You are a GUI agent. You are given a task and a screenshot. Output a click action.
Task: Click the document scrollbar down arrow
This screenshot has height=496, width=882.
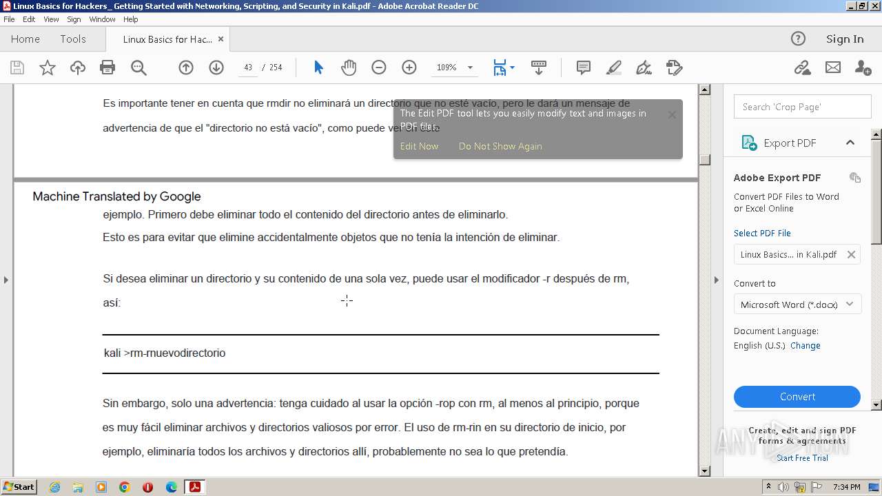tap(704, 471)
